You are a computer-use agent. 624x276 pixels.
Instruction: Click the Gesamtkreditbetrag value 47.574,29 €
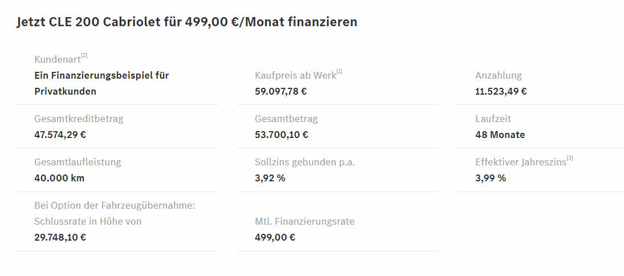pos(60,135)
